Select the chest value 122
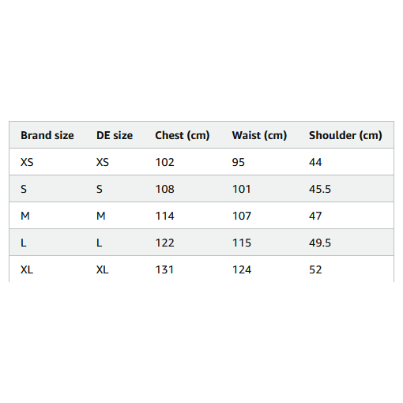403x403 pixels. click(x=165, y=243)
